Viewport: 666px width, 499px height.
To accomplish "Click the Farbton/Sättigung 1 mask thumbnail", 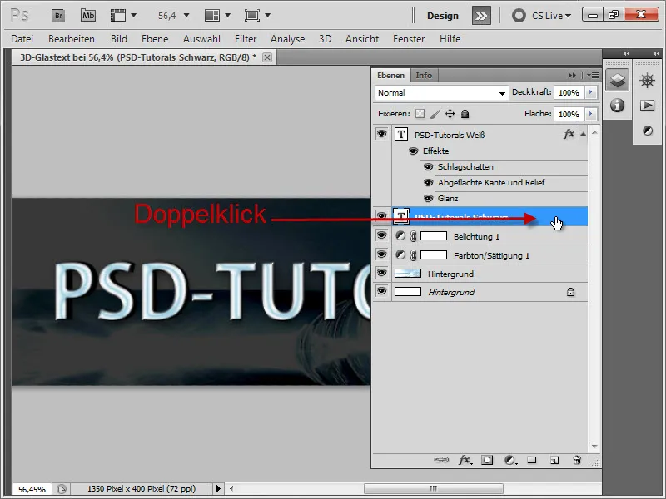I will click(434, 255).
